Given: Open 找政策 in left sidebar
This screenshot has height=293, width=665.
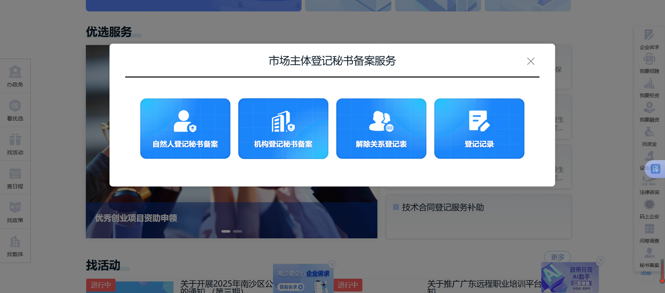Looking at the screenshot, I should [15, 212].
